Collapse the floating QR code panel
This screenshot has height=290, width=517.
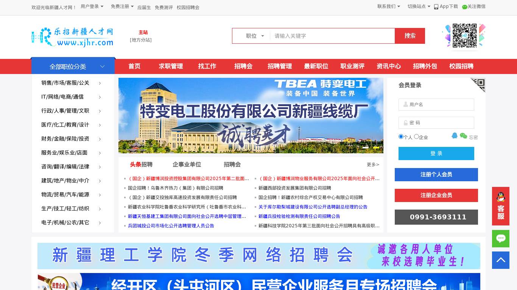pyautogui.click(x=478, y=85)
